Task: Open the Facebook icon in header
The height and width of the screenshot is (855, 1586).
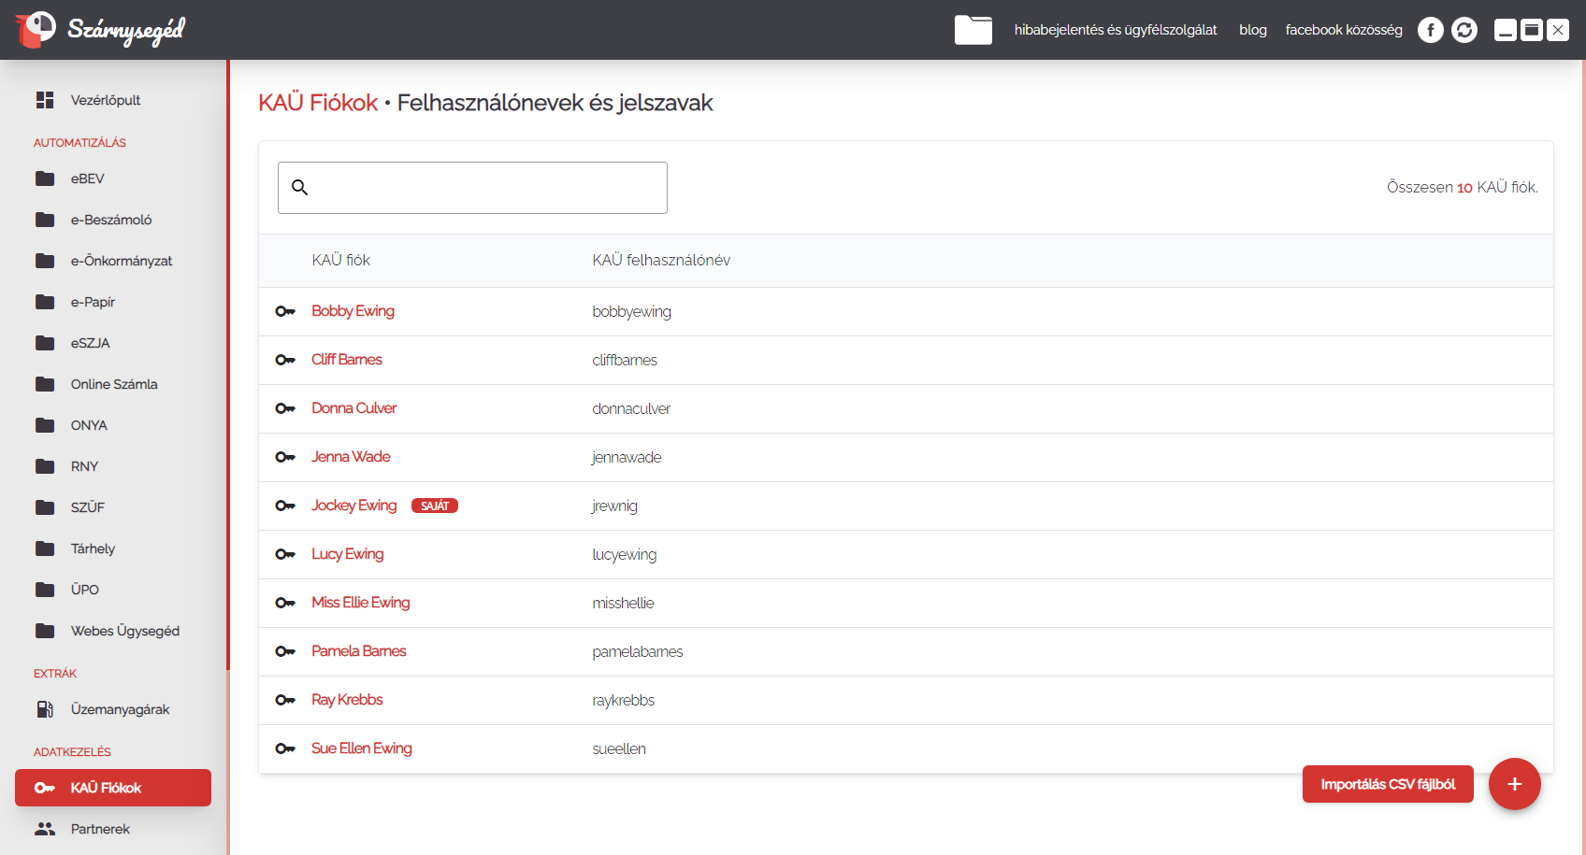Action: [1430, 30]
